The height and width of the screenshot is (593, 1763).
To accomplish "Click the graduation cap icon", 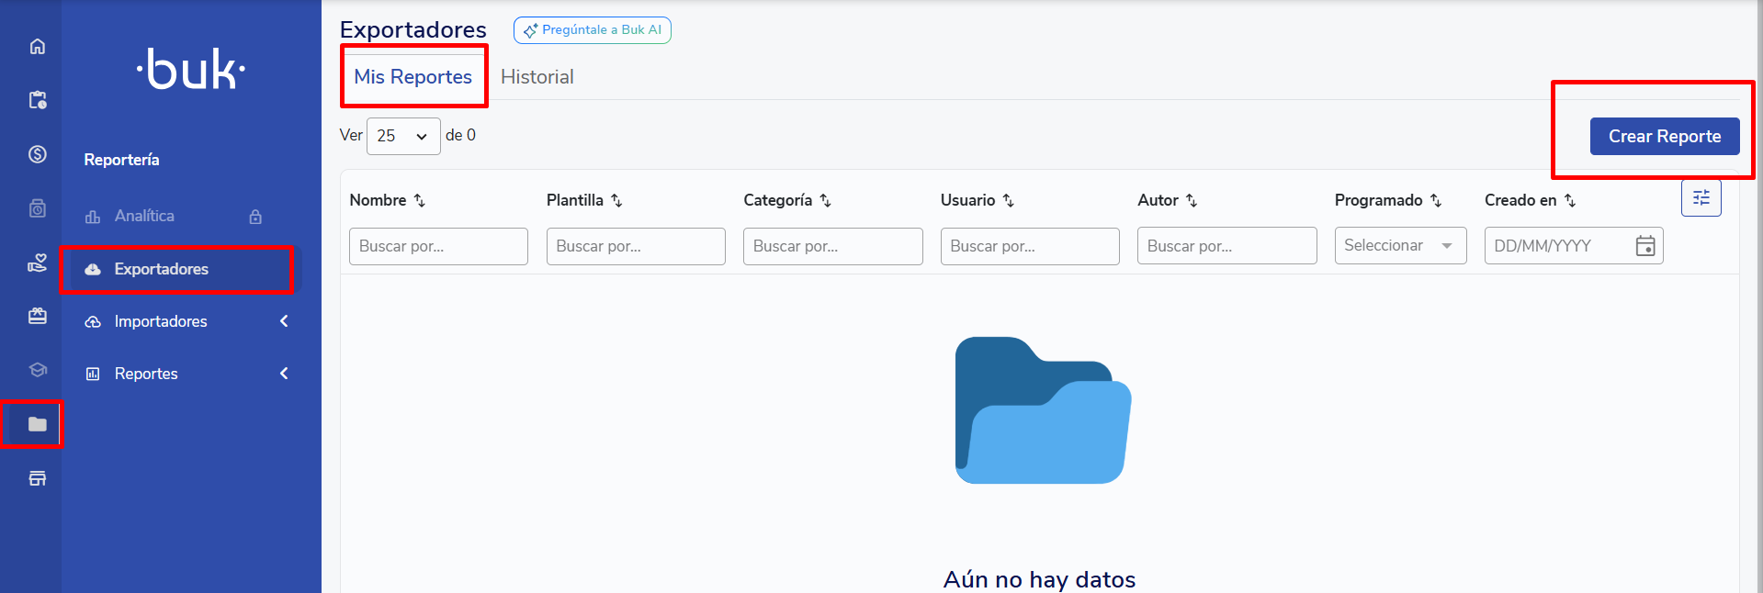I will pyautogui.click(x=37, y=370).
